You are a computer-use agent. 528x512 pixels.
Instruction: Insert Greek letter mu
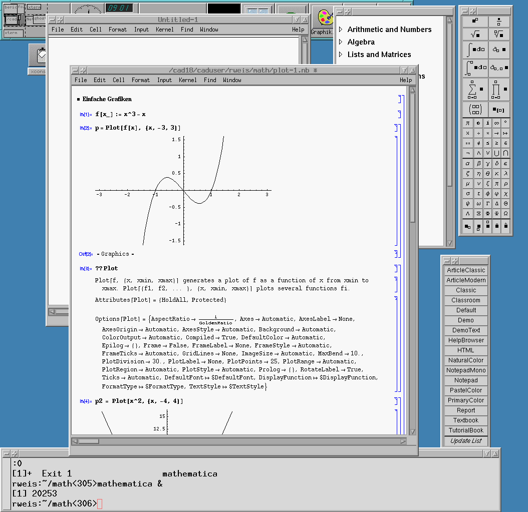(x=468, y=184)
